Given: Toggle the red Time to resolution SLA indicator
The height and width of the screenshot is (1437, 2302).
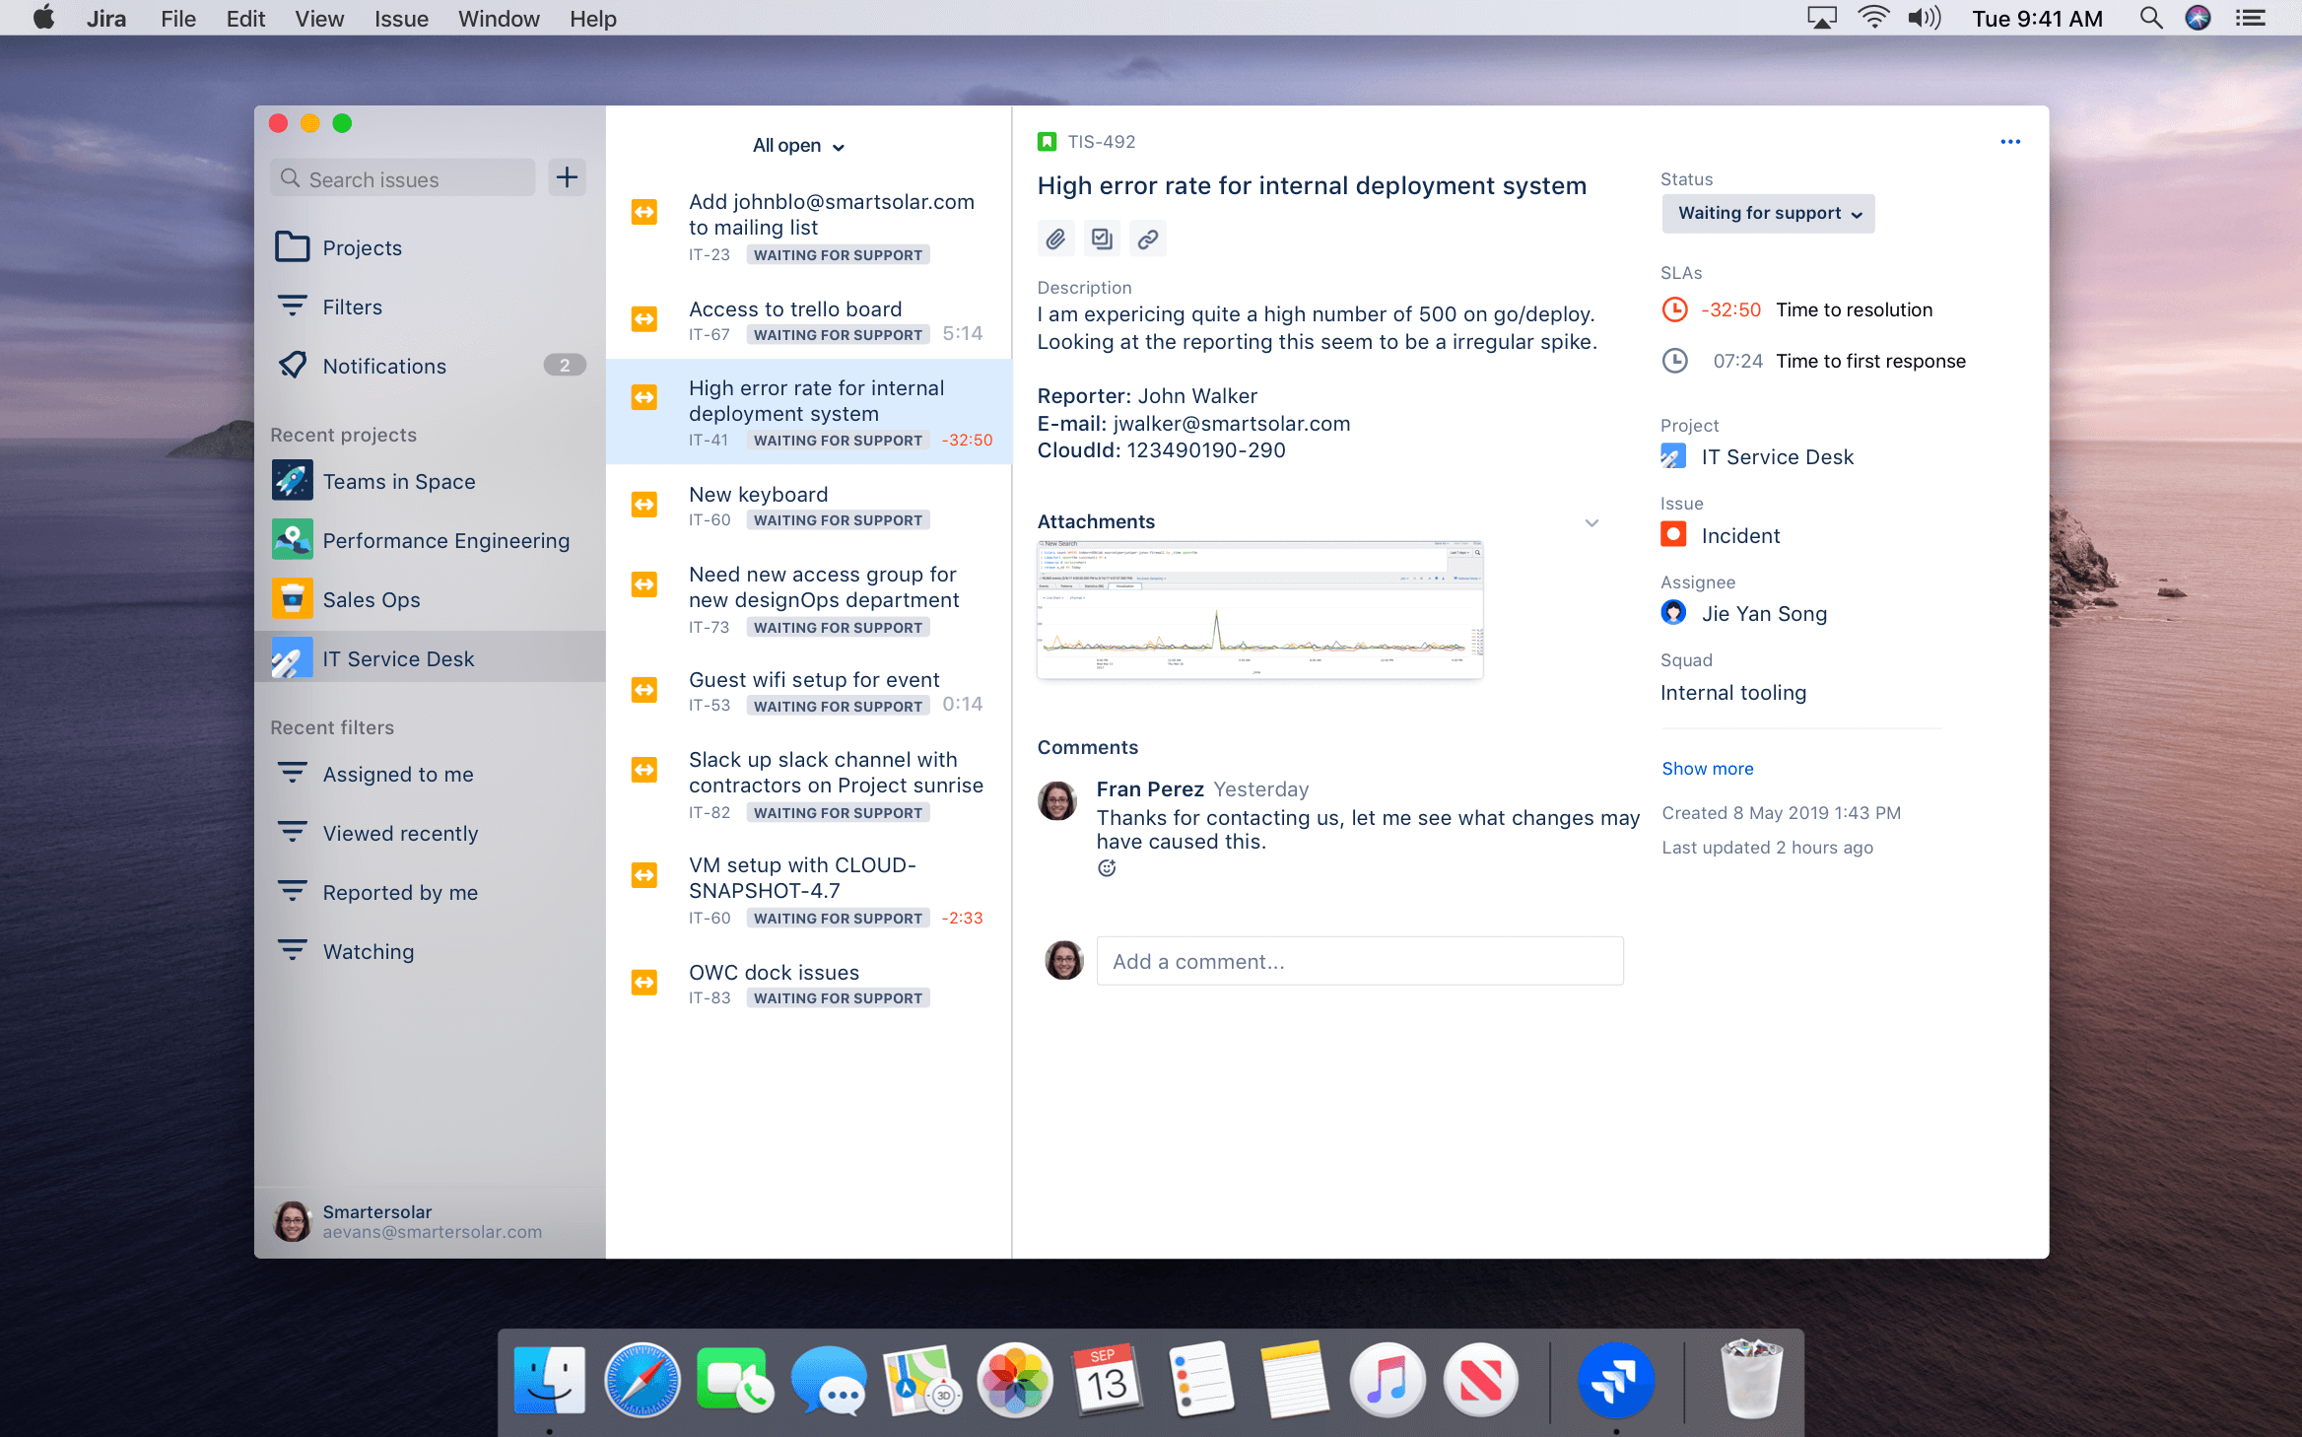Looking at the screenshot, I should [x=1674, y=308].
